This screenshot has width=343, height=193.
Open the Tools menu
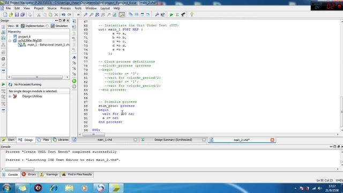pyautogui.click(x=78, y=9)
